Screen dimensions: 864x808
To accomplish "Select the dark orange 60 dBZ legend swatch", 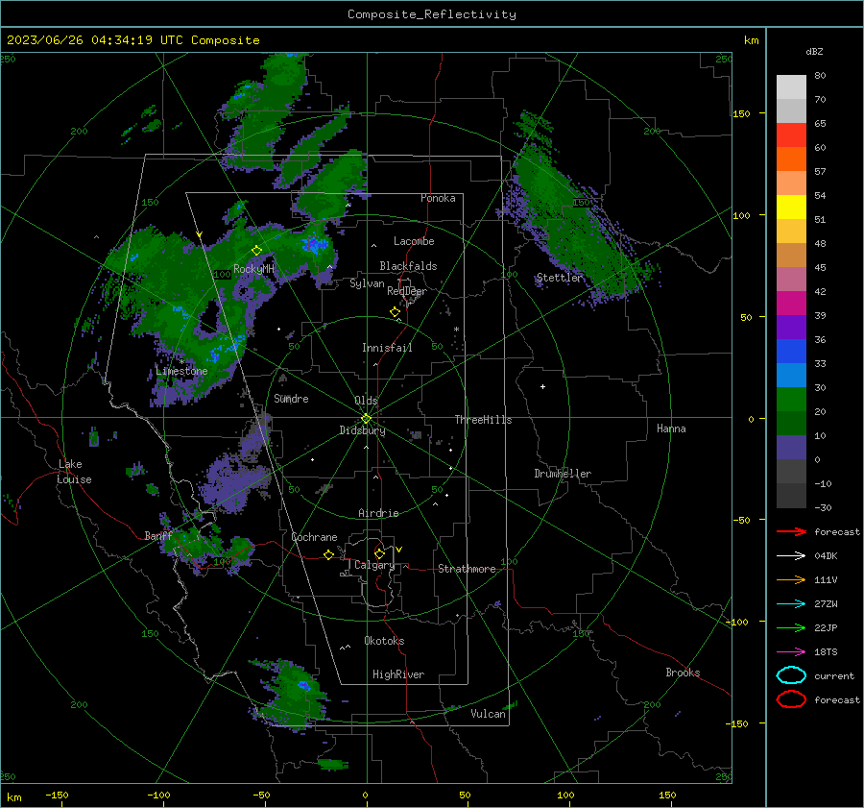I will [x=791, y=159].
